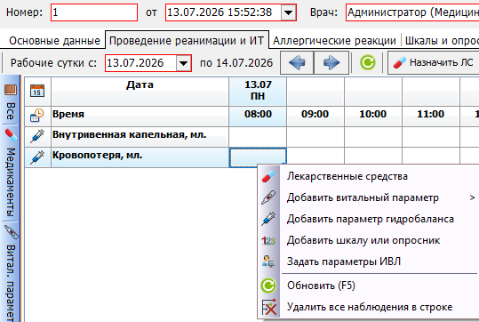Click thermometer icon above Витал. параметры in sidebar
The image size is (479, 322).
click(12, 232)
